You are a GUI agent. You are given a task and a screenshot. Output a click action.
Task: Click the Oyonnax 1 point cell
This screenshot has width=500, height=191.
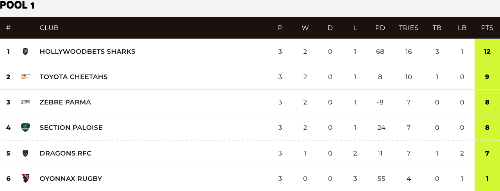click(x=487, y=179)
